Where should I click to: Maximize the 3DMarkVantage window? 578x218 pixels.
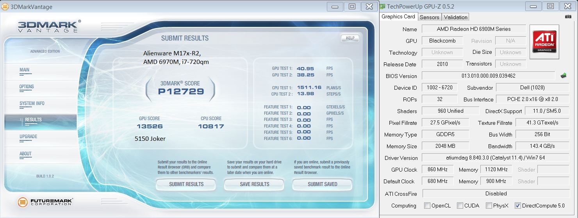tap(352, 6)
